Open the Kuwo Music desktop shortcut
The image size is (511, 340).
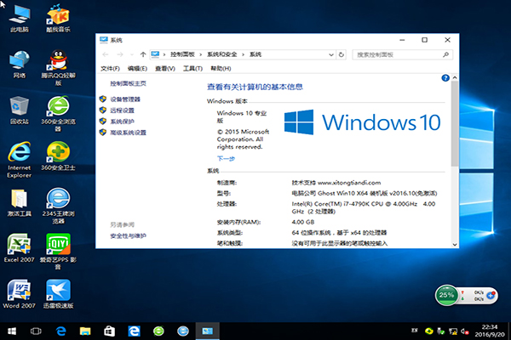tap(58, 18)
